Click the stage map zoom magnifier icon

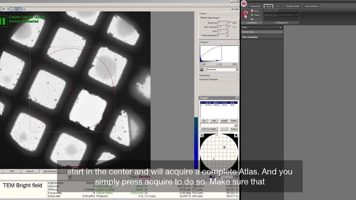pyautogui.click(x=202, y=136)
